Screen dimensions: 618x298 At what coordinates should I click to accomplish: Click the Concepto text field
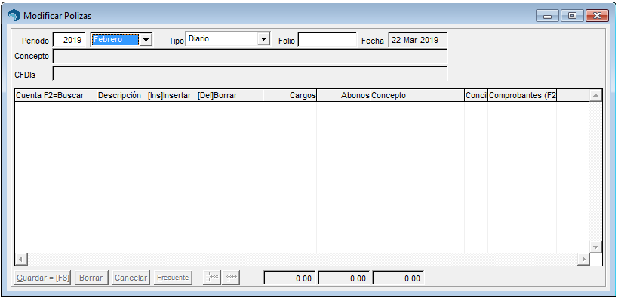250,57
